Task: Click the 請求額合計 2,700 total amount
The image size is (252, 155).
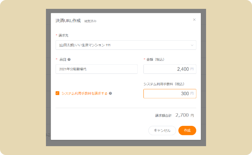Action: click(182, 115)
